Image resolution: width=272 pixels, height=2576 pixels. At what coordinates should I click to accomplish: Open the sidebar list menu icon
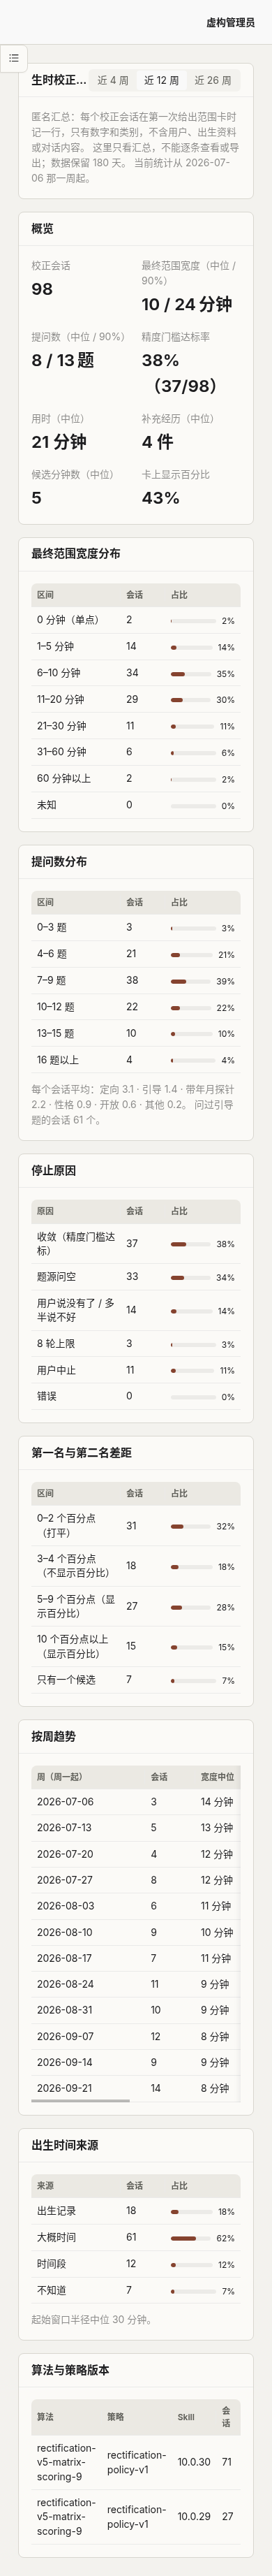pos(13,58)
